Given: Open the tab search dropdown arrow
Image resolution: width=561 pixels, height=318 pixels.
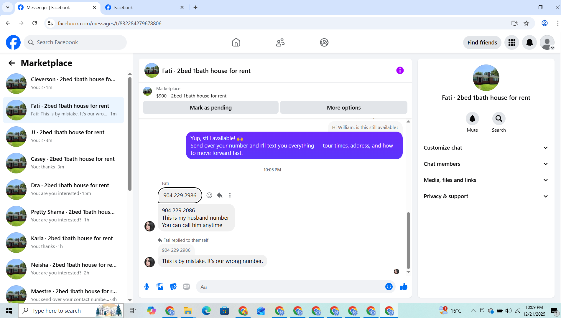Looking at the screenshot, I should point(8,7).
